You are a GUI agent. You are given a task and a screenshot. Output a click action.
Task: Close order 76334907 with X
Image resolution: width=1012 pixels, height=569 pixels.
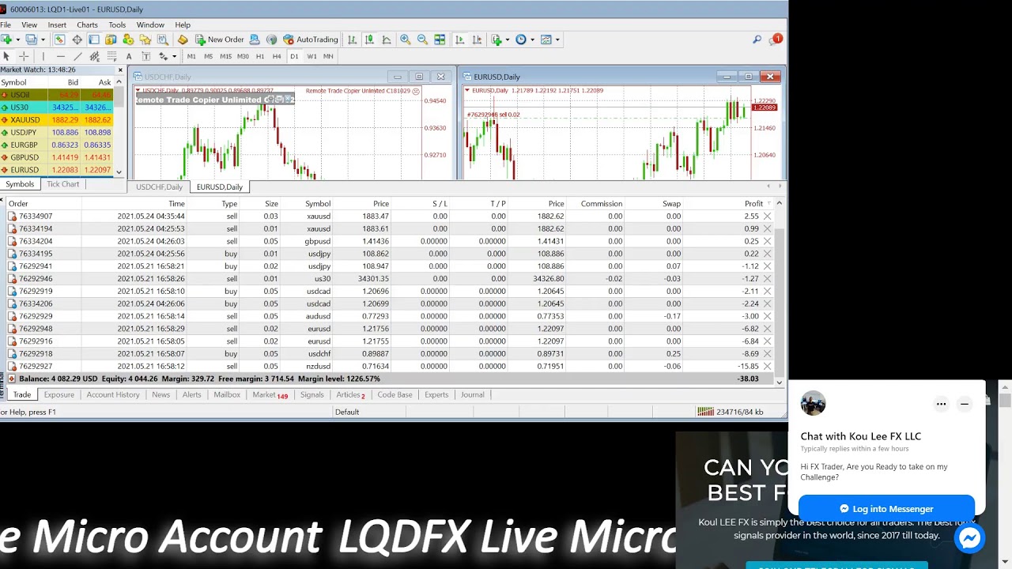coord(767,216)
